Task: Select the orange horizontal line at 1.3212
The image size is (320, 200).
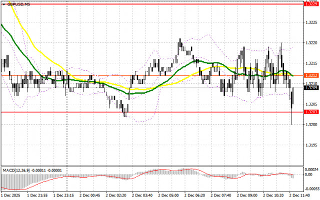Action: coord(152,75)
